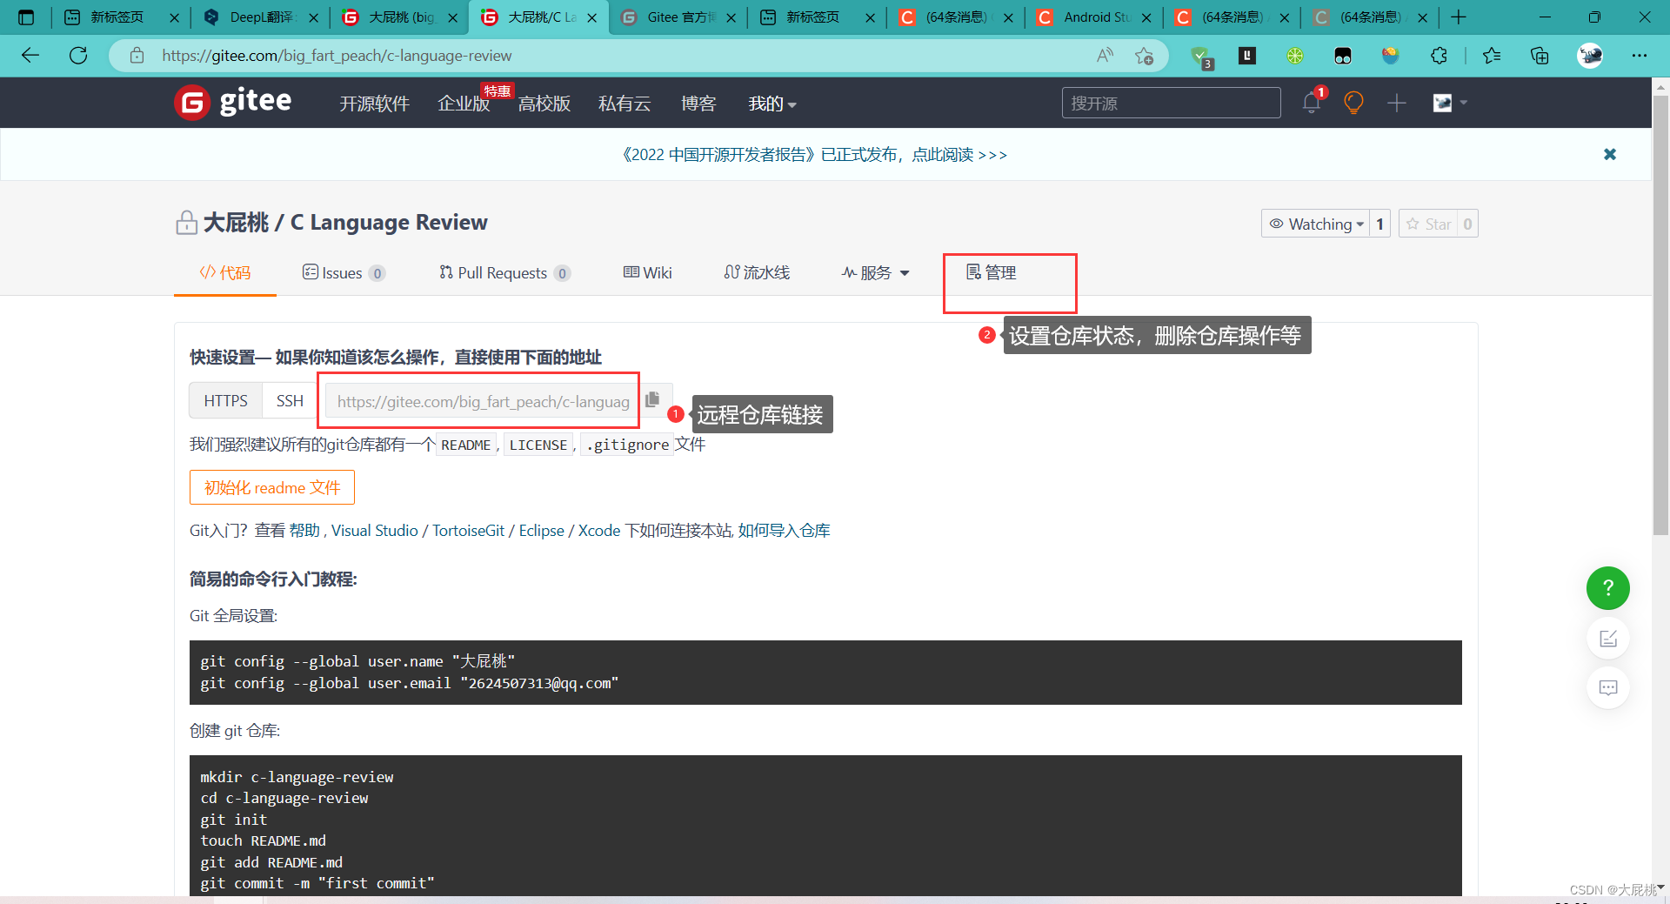Expand the 我的 menu in header
Viewport: 1670px width, 904px height.
[x=772, y=104]
